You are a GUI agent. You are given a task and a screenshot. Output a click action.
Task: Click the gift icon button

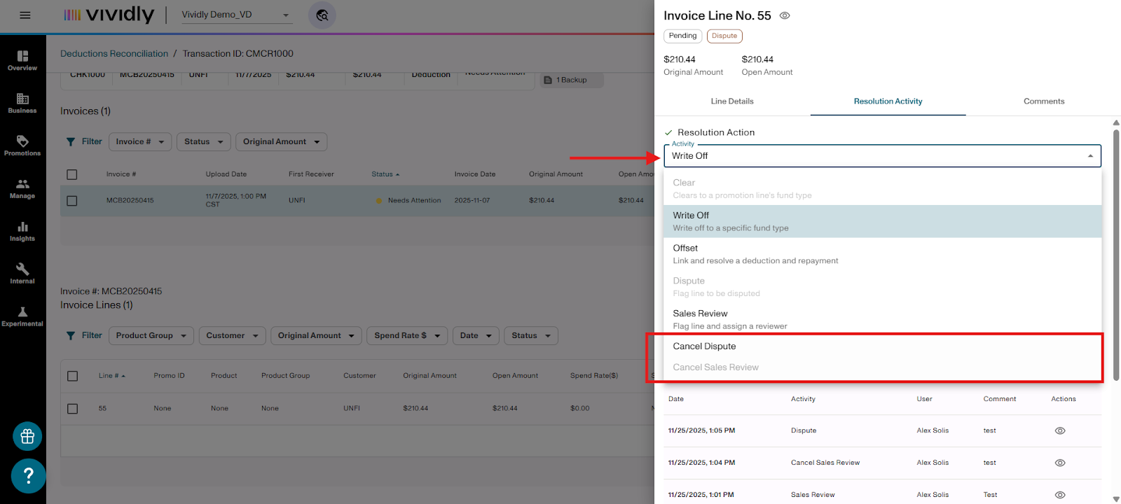tap(27, 437)
